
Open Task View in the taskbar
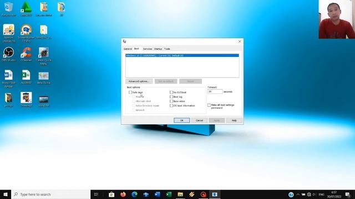point(96,194)
